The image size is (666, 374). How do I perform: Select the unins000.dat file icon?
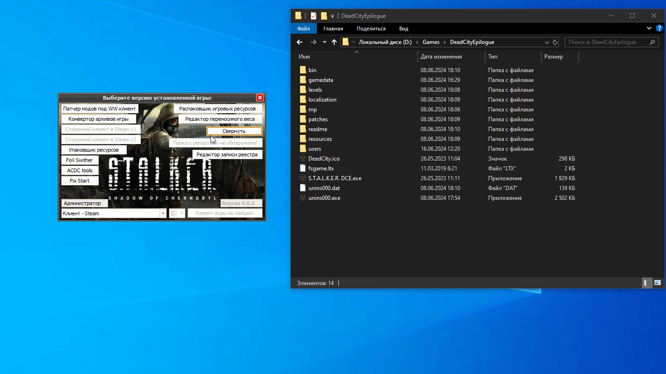click(x=303, y=188)
